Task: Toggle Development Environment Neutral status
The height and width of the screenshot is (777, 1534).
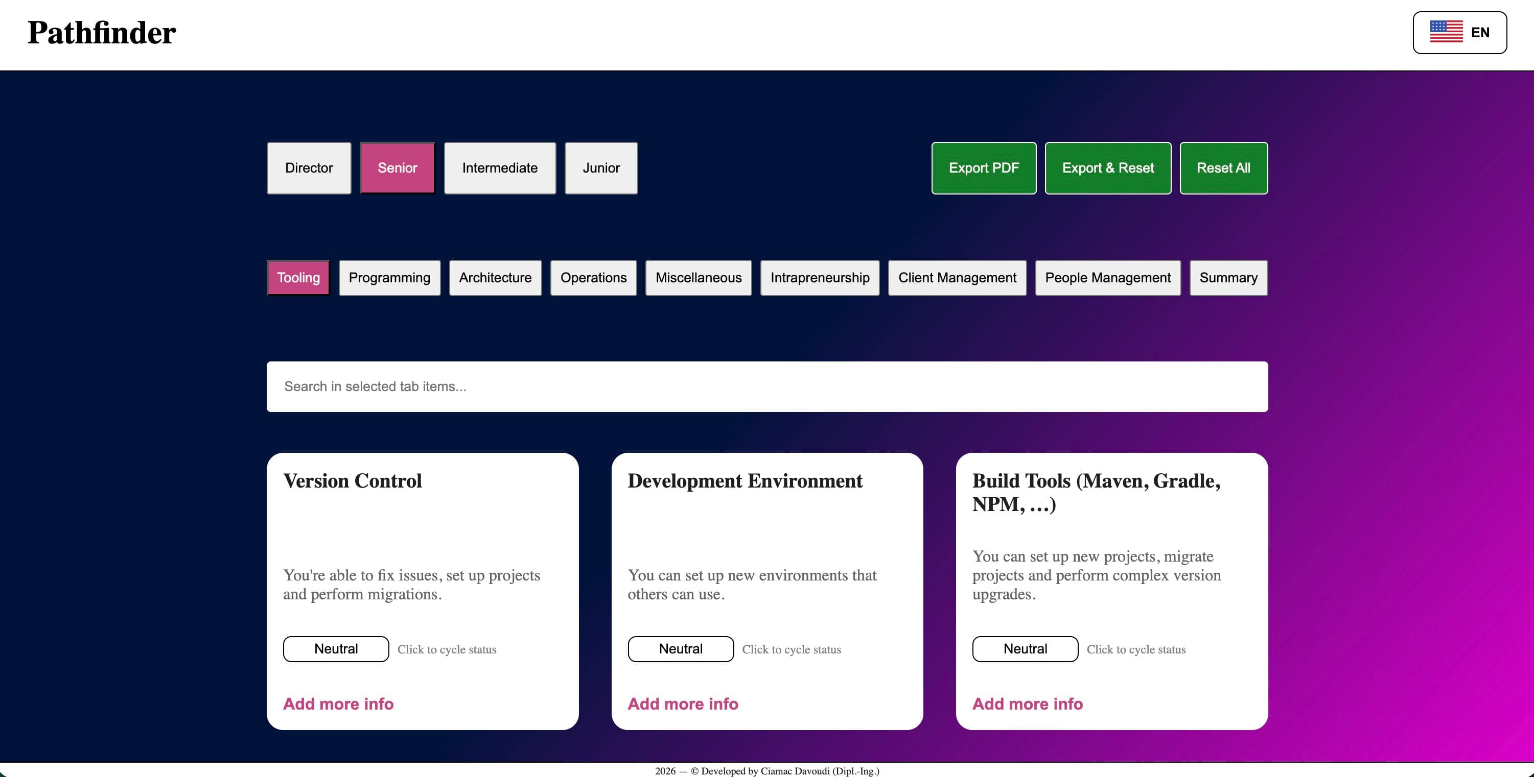Action: pos(680,649)
